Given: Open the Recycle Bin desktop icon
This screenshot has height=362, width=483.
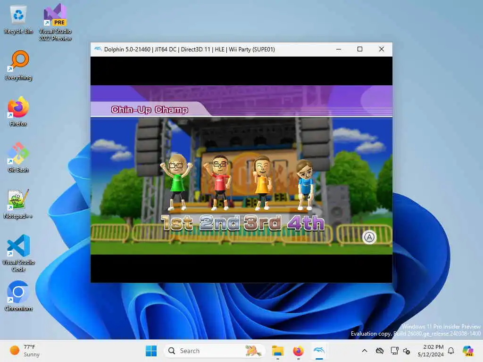Looking at the screenshot, I should click(18, 20).
